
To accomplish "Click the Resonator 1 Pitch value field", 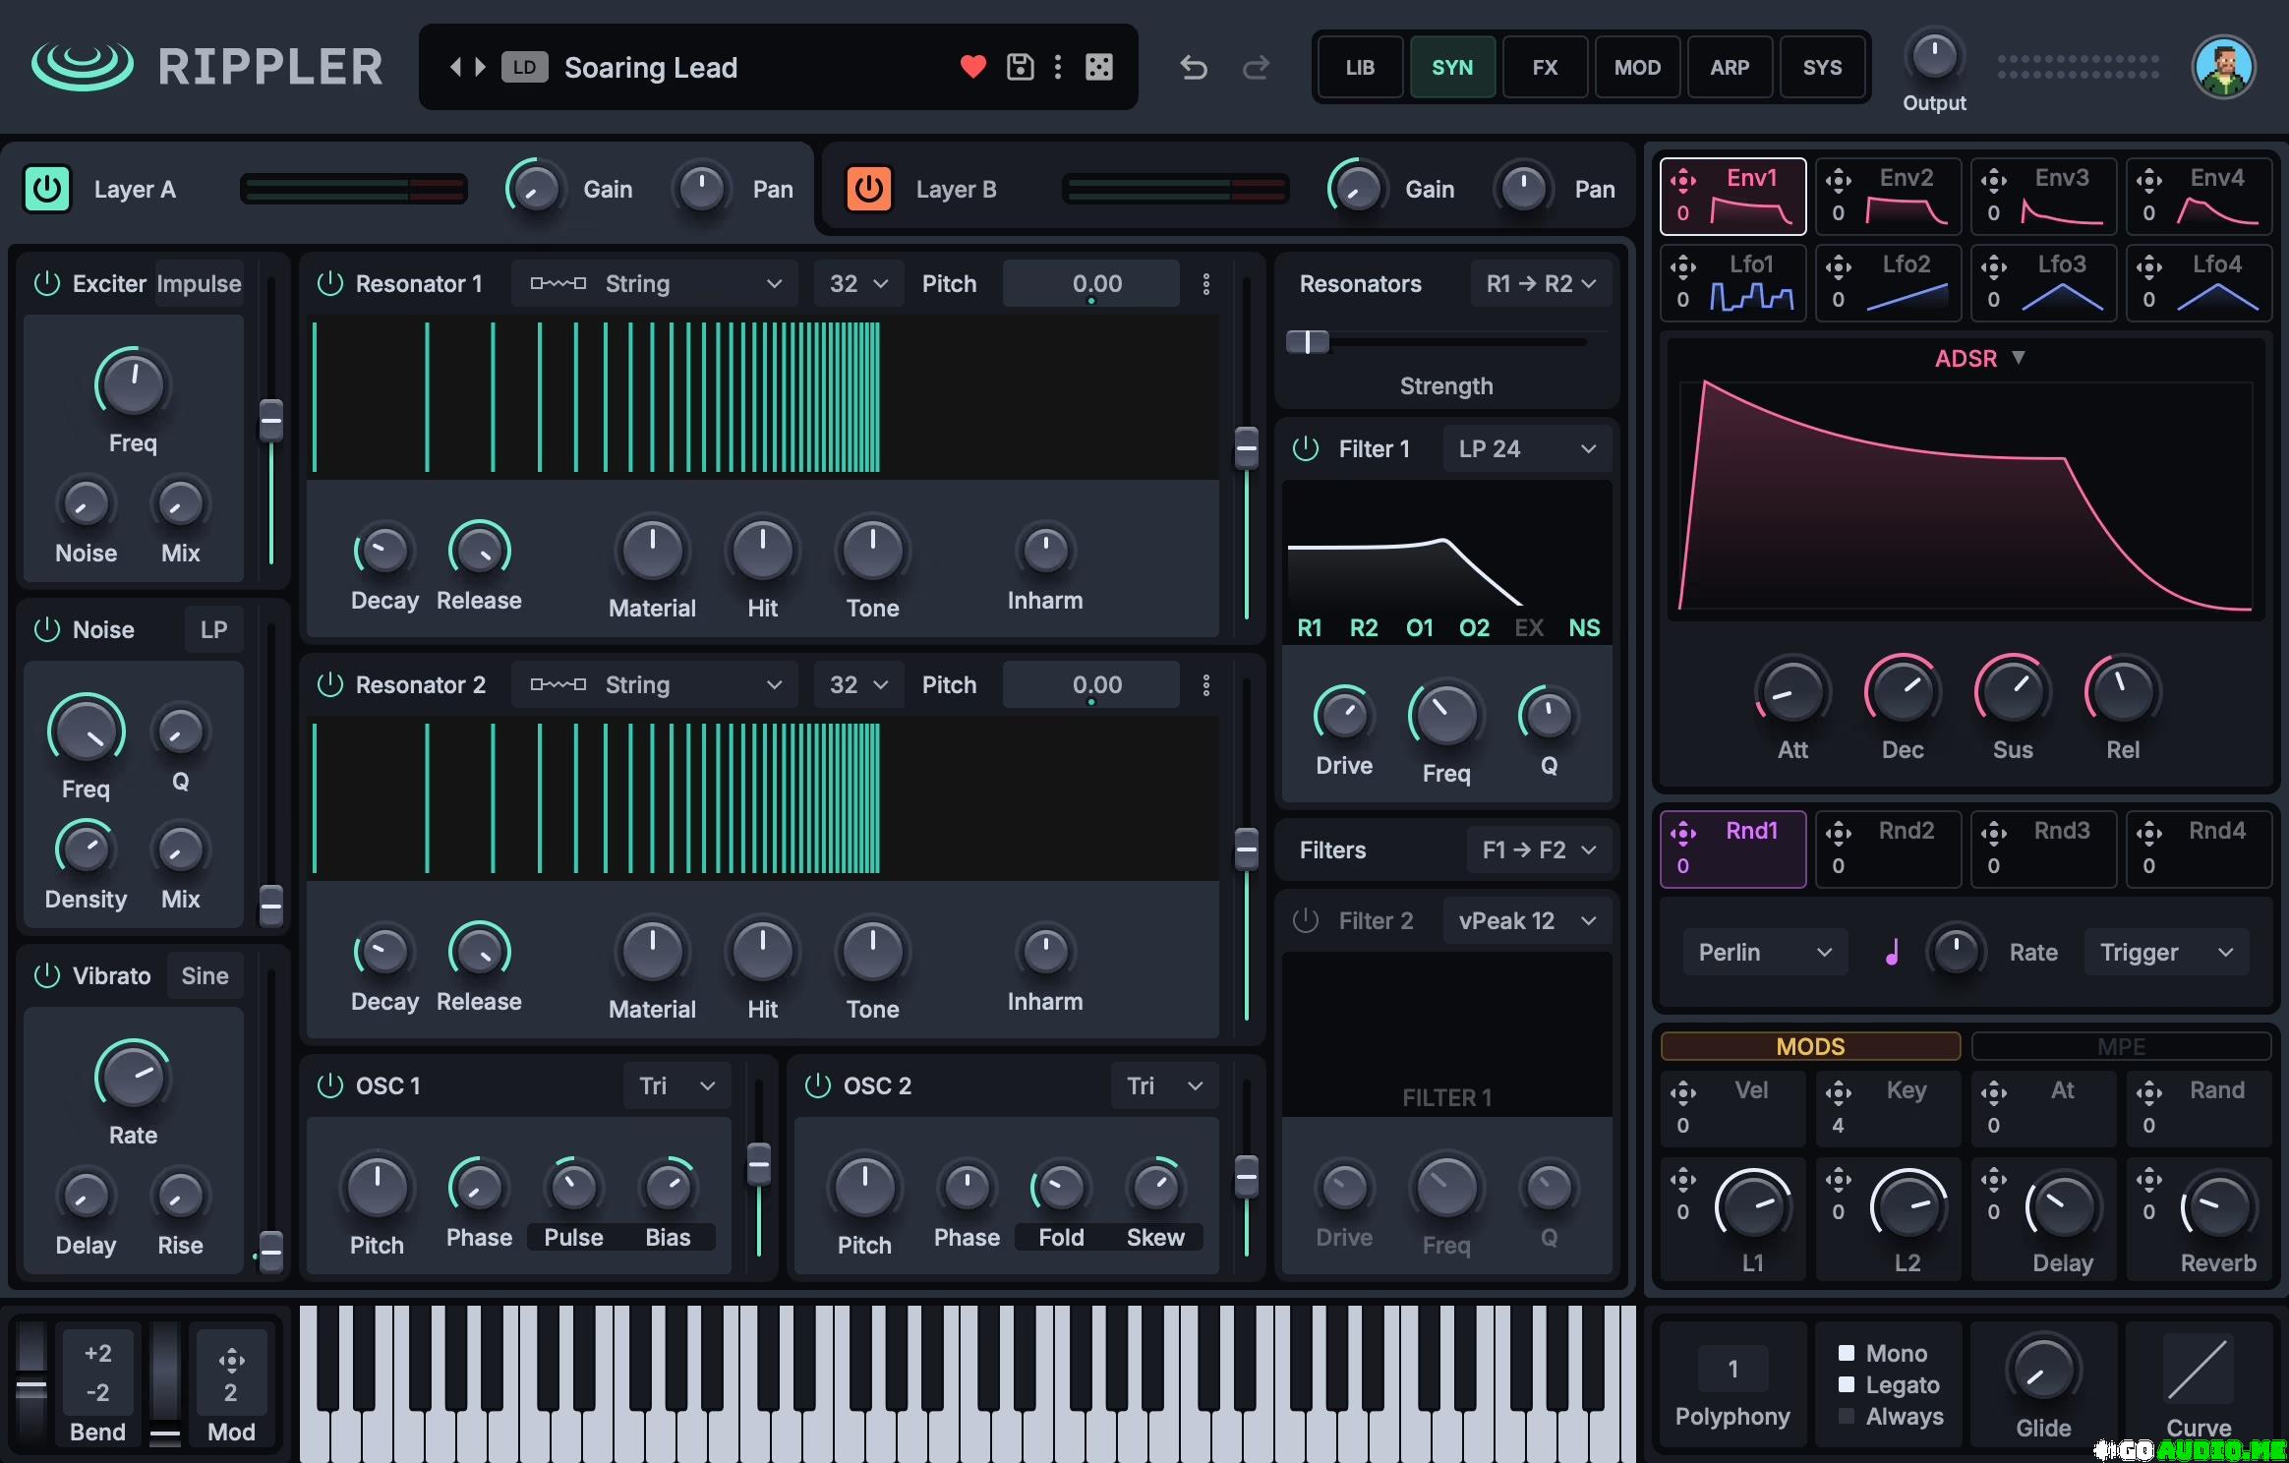I will [1091, 284].
